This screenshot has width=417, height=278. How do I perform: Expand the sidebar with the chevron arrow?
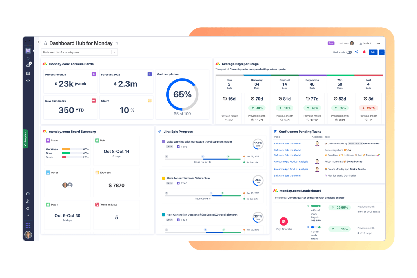(38, 42)
